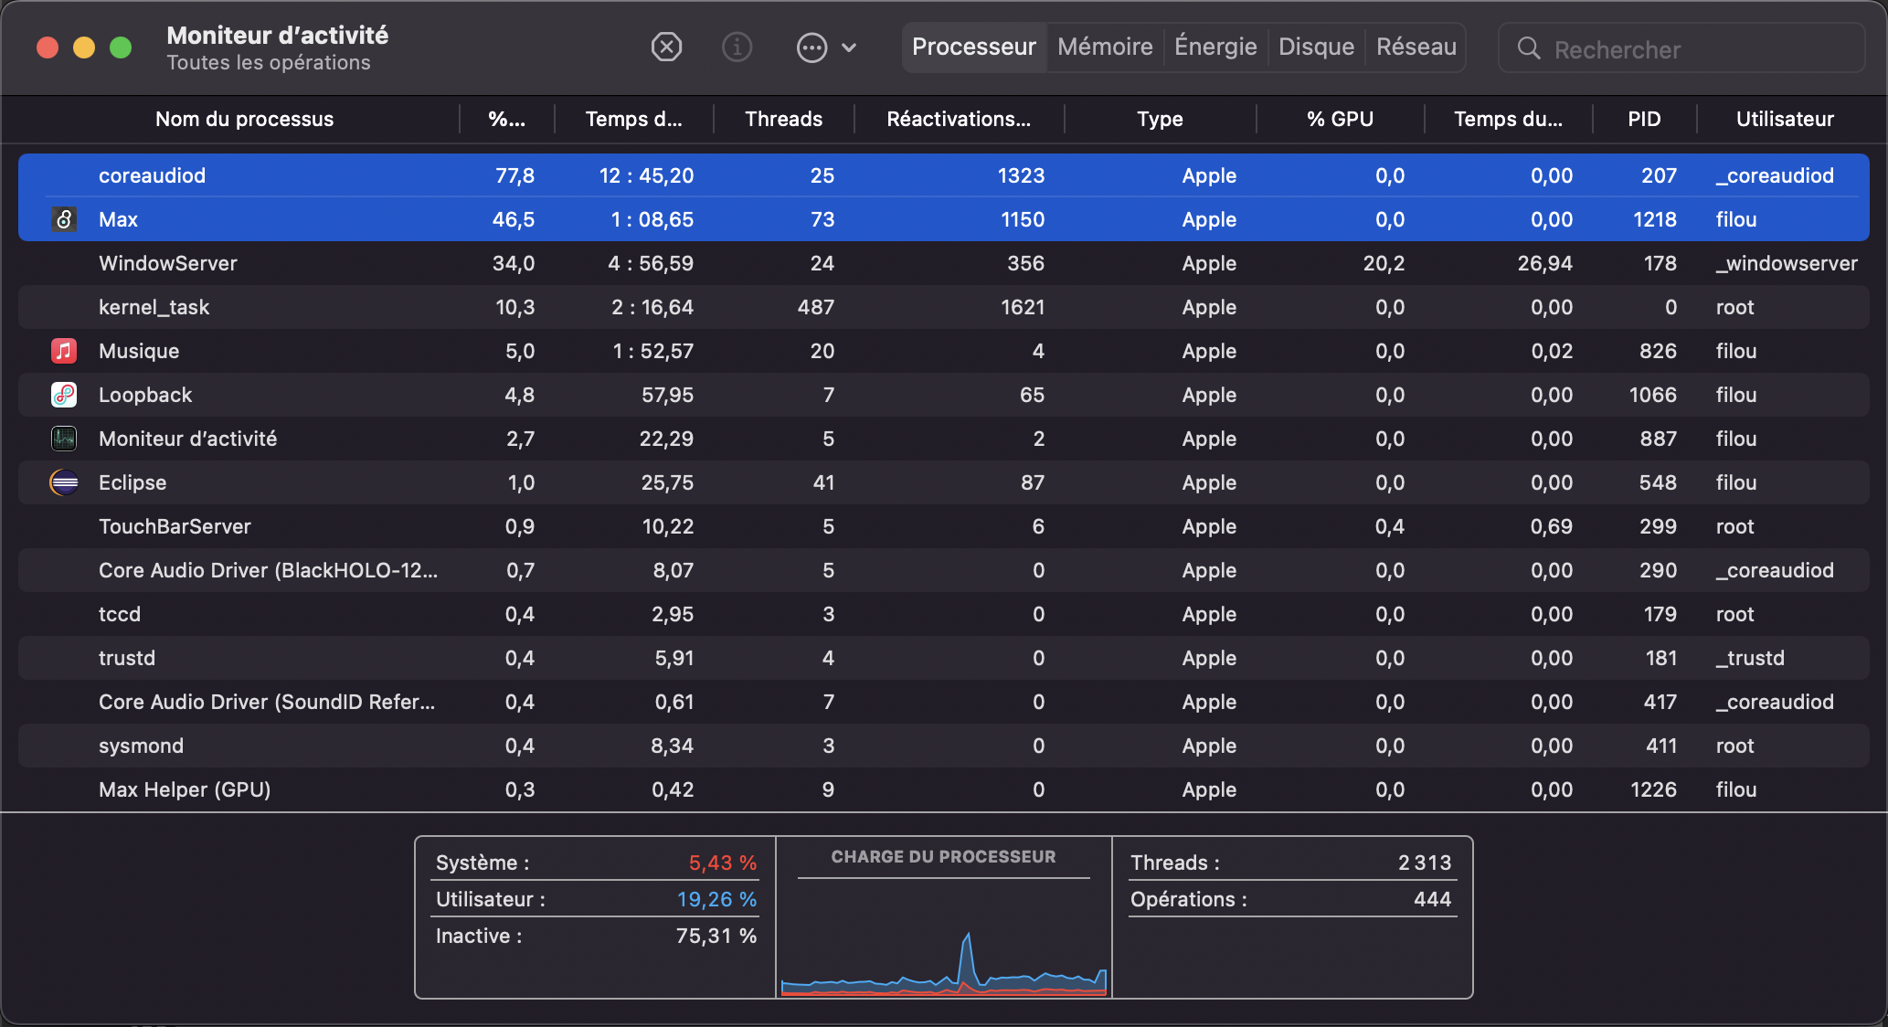Sort by Utilisateur column header
Screen dimensions: 1888x1027
click(x=1785, y=119)
